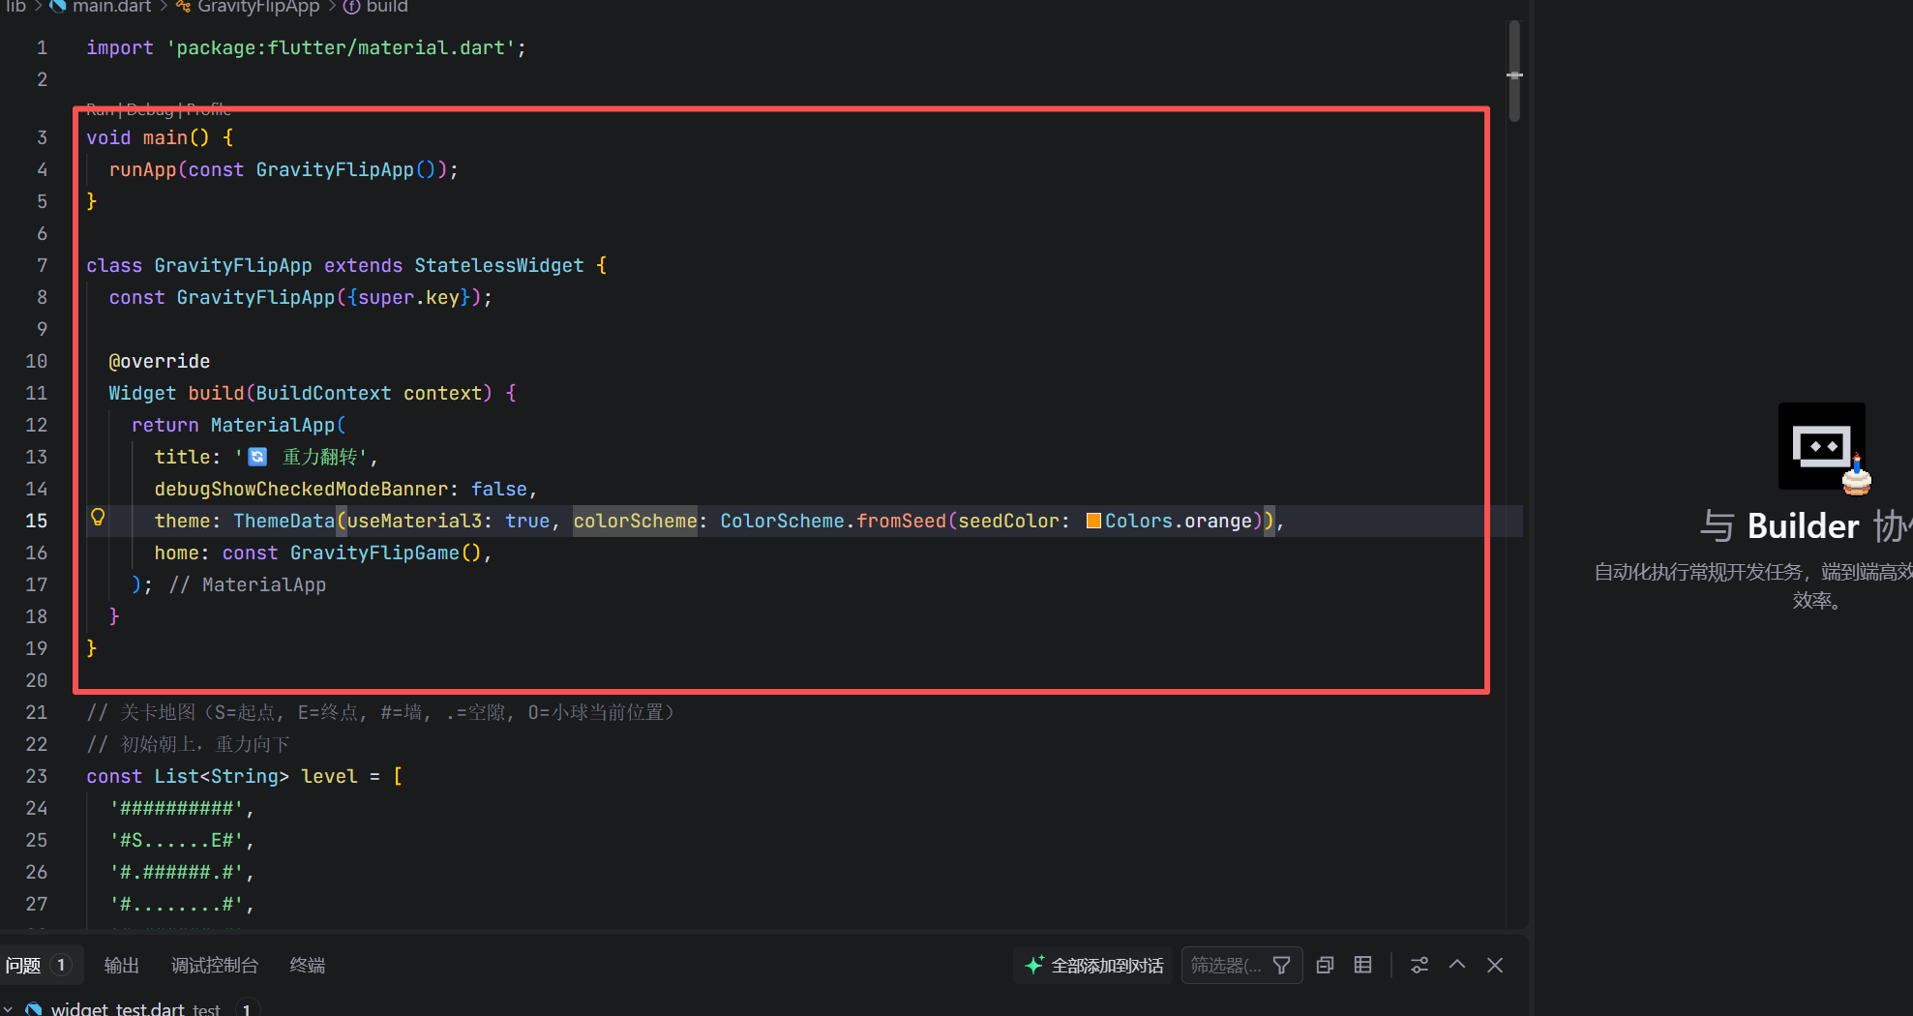This screenshot has height=1016, width=1913.
Task: Open the lib folder breadcrumb
Action: tap(16, 7)
